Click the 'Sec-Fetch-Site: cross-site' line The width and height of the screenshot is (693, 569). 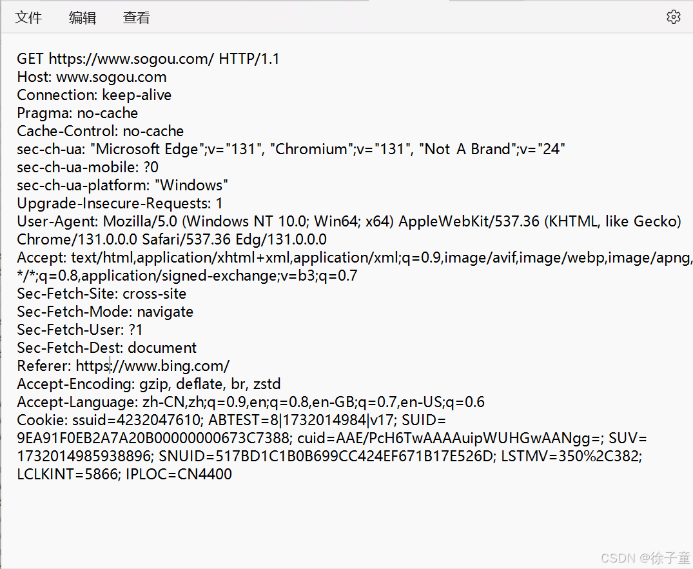coord(102,294)
